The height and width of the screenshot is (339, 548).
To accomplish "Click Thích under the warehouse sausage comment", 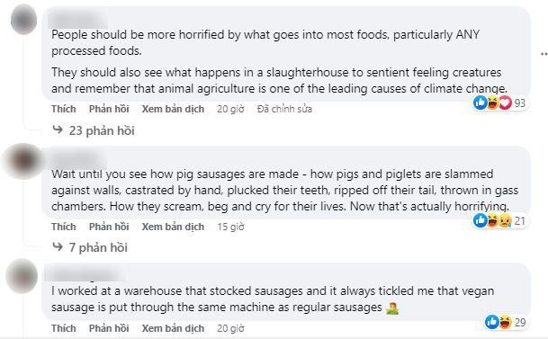I will pos(64,328).
